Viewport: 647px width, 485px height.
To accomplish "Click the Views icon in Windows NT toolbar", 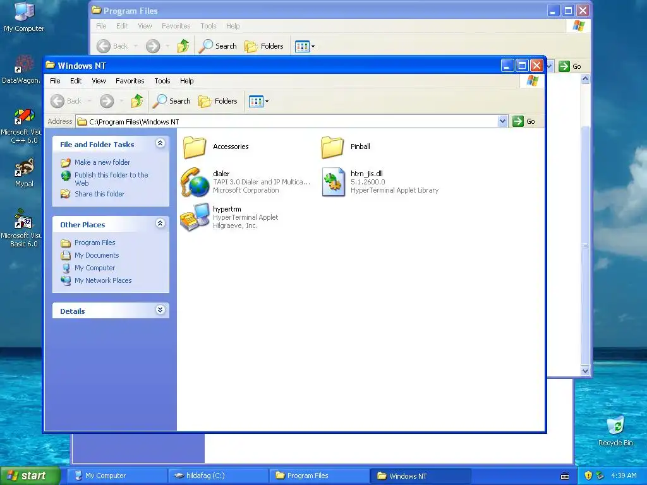I will [x=256, y=101].
